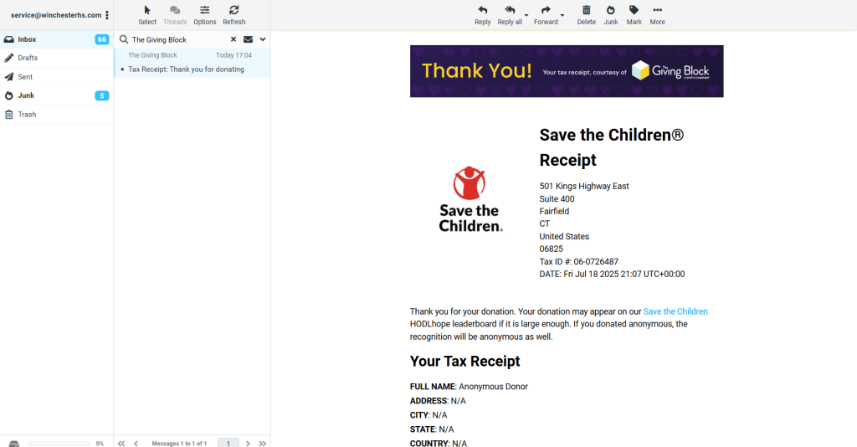Viewport: 857px width, 447px height.
Task: Mark the message as Junk
Action: coord(610,15)
